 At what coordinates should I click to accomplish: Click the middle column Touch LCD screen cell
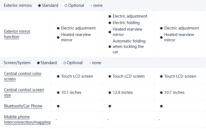click(x=128, y=76)
